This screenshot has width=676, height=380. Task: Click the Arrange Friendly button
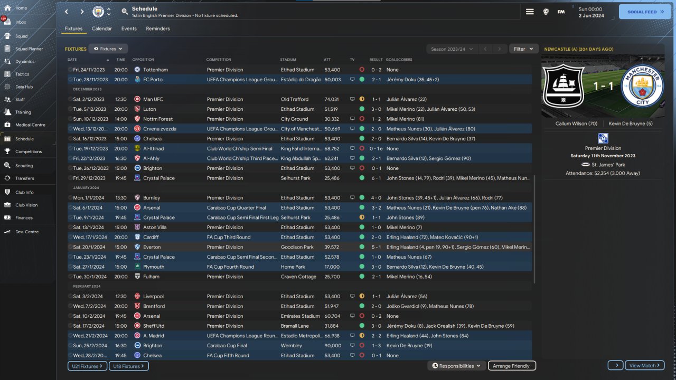pos(512,366)
